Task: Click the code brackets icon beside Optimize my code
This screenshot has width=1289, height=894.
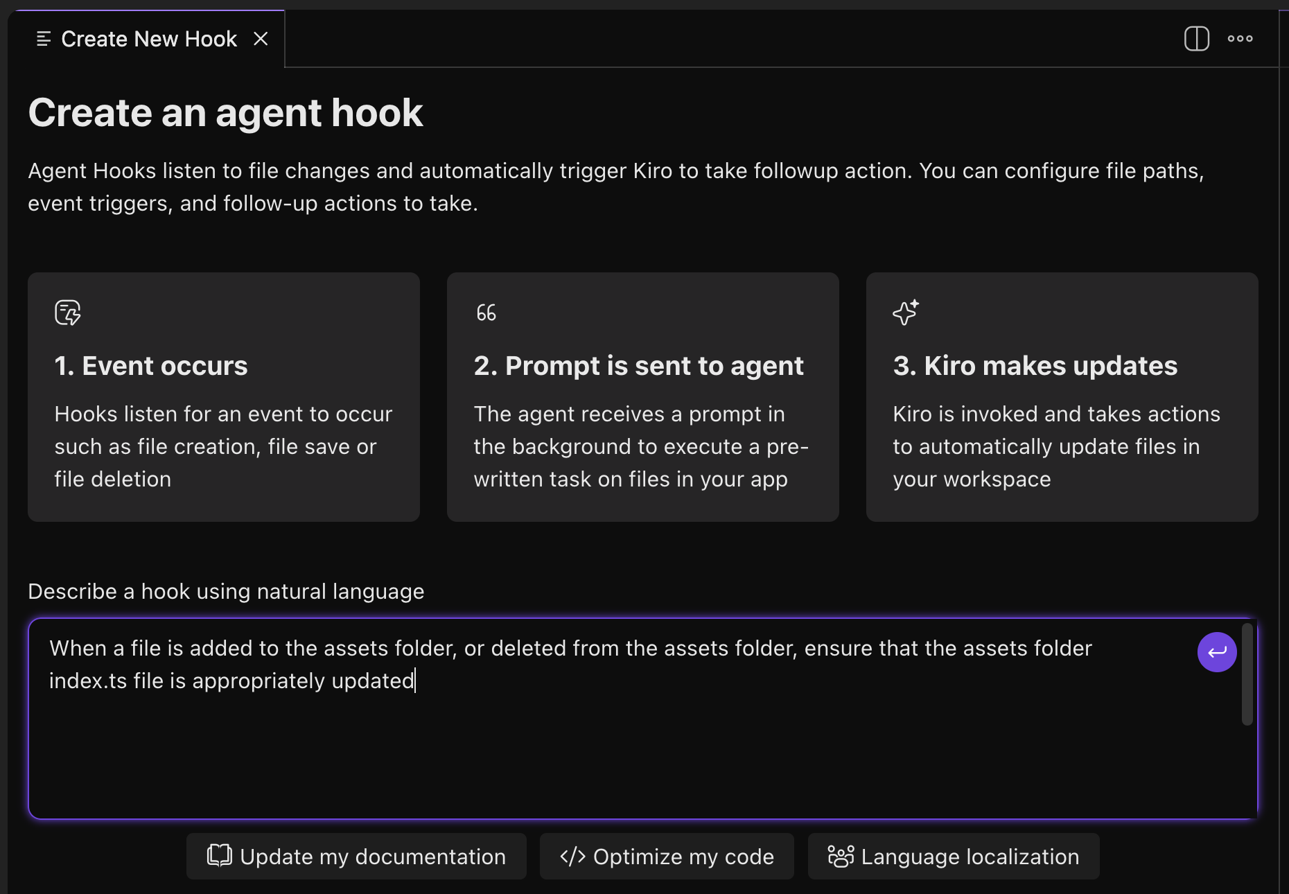Action: click(x=572, y=857)
